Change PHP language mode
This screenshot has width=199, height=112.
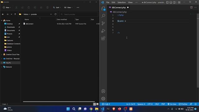point(163,104)
